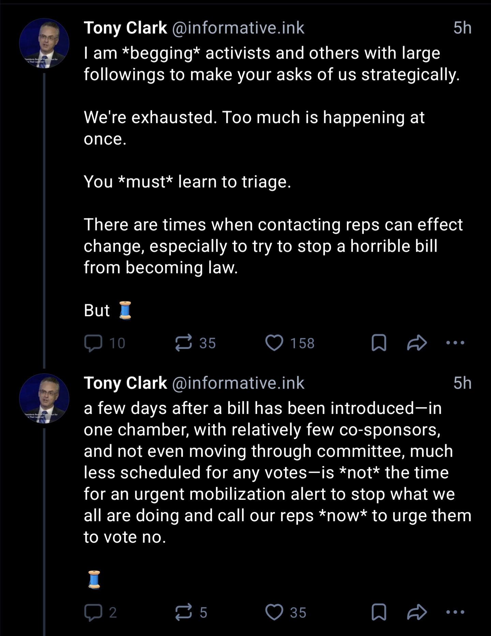Bookmark the first post about triage
491x636 pixels.
tap(378, 343)
